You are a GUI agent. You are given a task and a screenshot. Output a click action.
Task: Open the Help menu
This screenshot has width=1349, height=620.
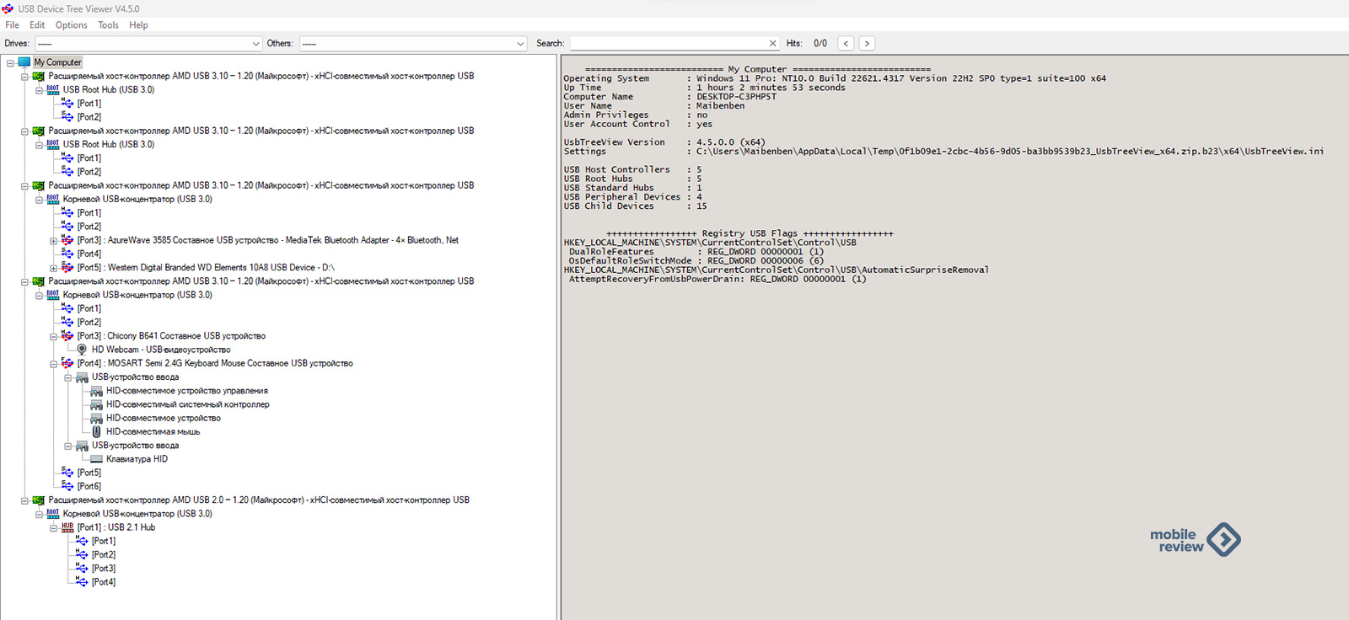click(138, 25)
